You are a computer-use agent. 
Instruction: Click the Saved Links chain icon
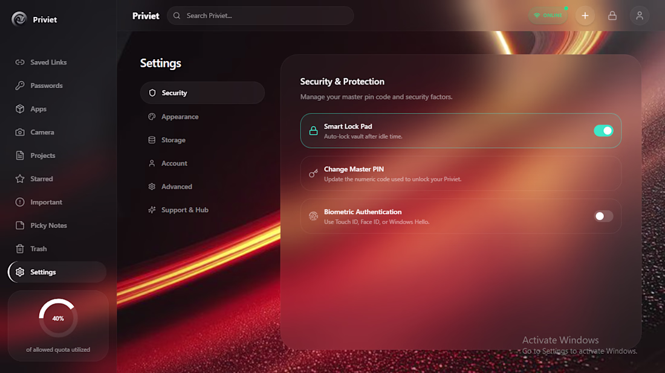(x=20, y=62)
